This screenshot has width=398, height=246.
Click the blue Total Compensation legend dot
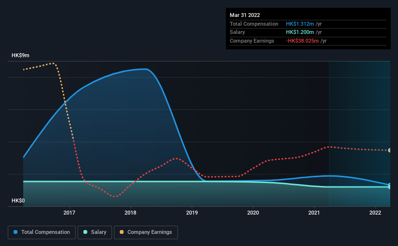coord(16,232)
